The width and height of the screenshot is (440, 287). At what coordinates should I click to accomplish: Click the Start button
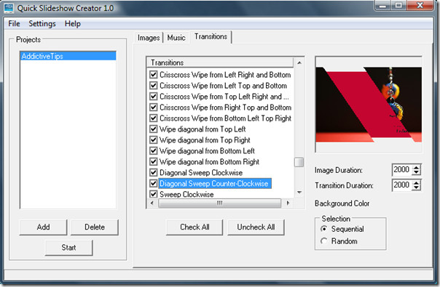tap(68, 248)
